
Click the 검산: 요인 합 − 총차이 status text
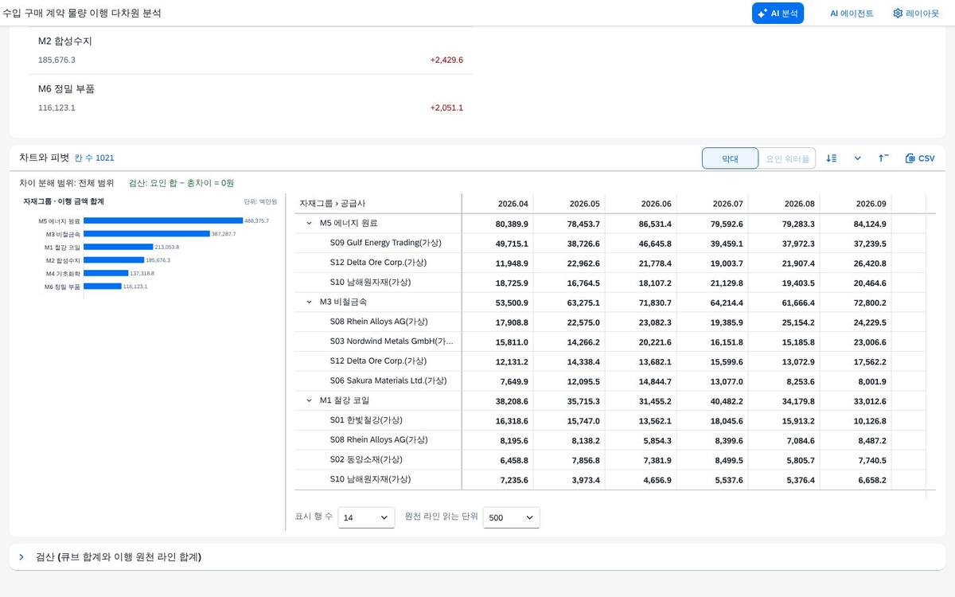click(181, 183)
